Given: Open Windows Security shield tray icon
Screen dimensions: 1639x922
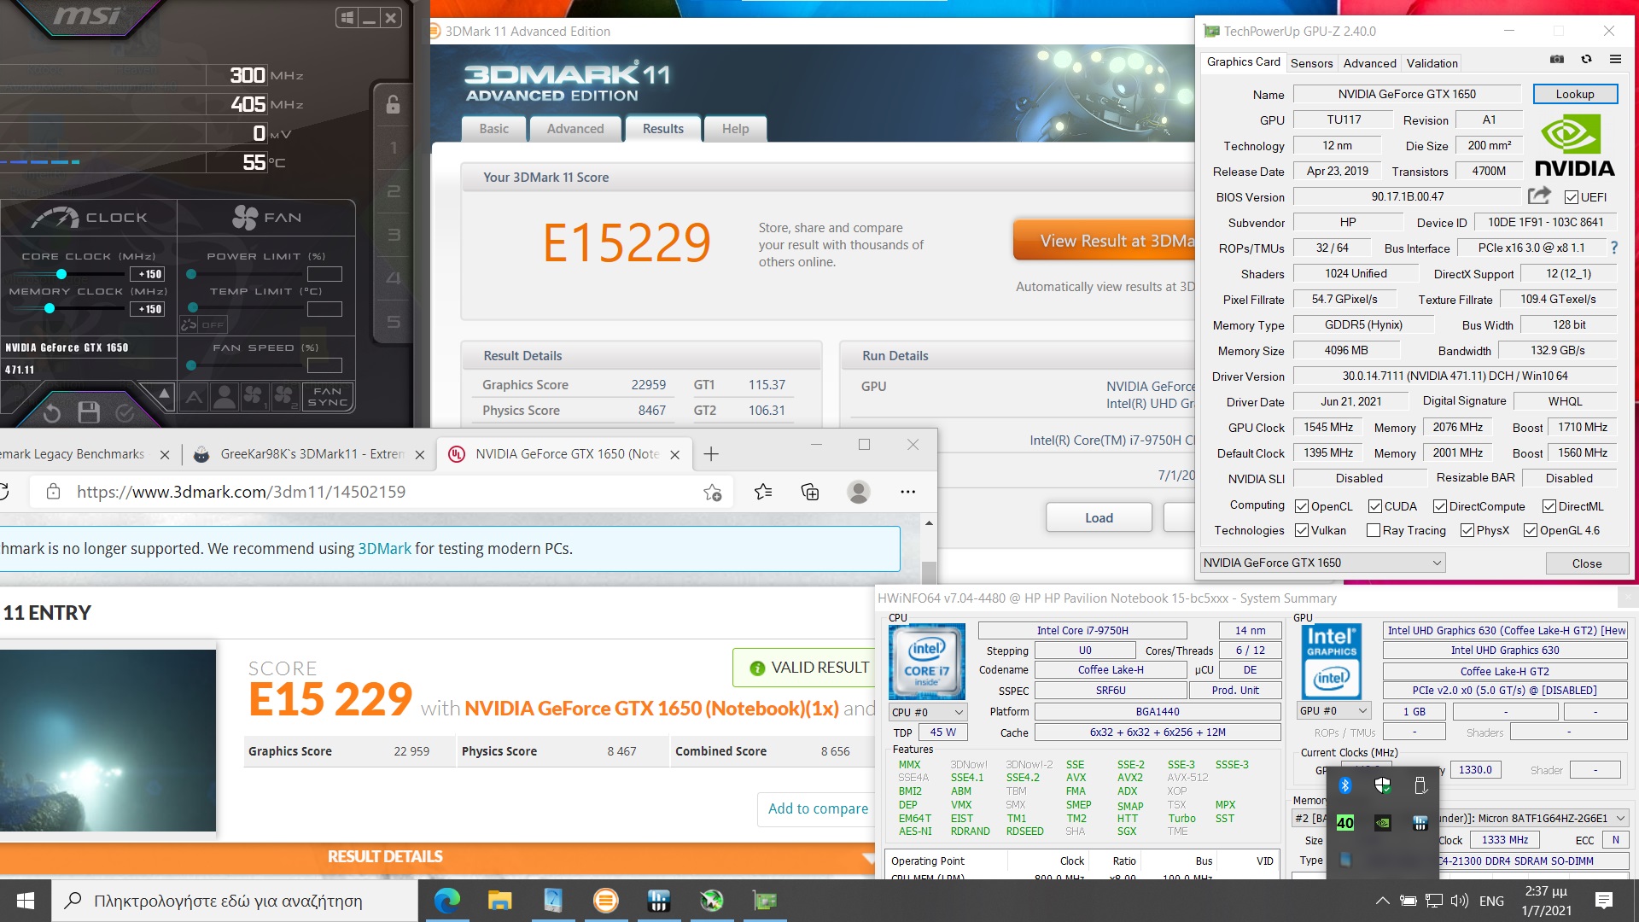Looking at the screenshot, I should click(x=1383, y=785).
